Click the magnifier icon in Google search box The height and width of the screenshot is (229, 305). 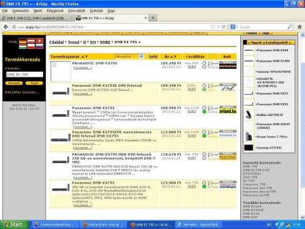290,27
